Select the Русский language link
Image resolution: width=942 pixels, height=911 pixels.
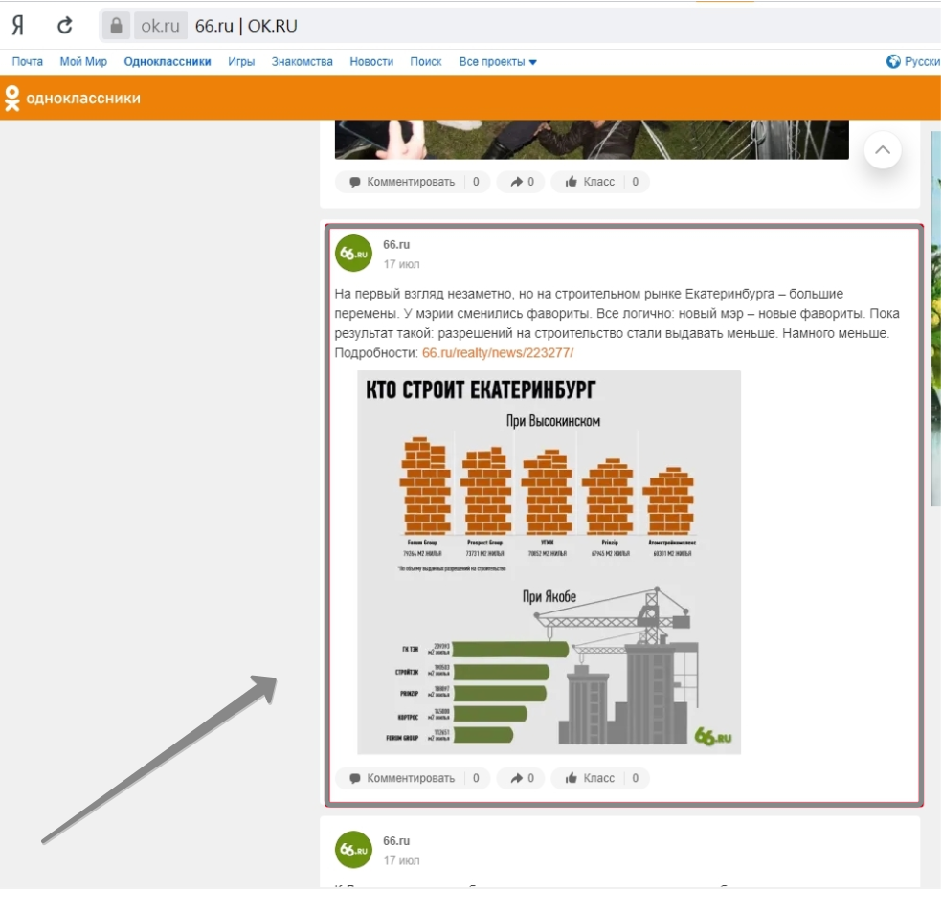click(922, 61)
